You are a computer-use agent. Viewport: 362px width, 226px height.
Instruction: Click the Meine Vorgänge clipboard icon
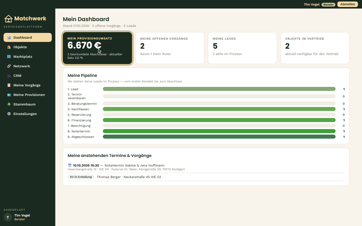coord(9,85)
